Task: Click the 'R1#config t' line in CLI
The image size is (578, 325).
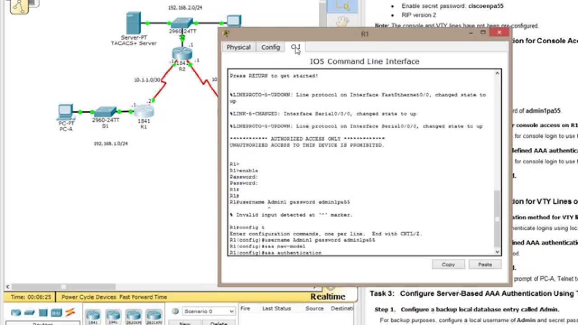Action: point(247,227)
